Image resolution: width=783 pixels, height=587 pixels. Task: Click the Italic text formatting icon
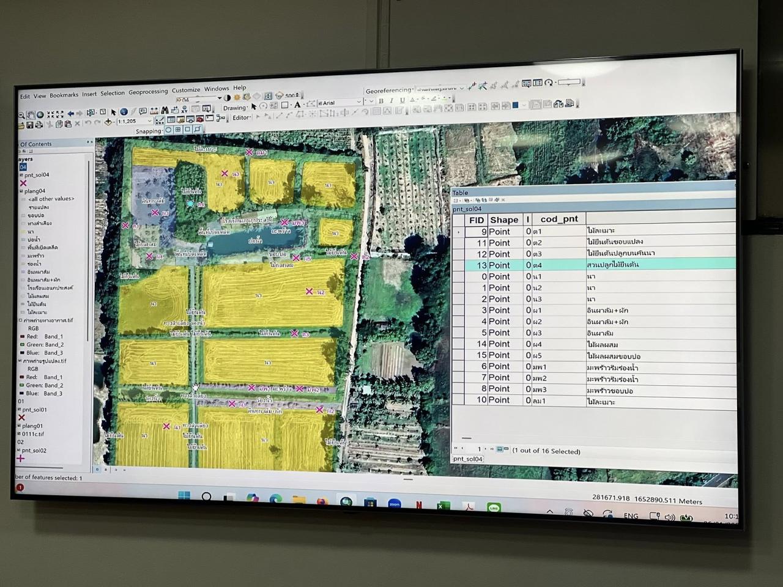[x=391, y=100]
